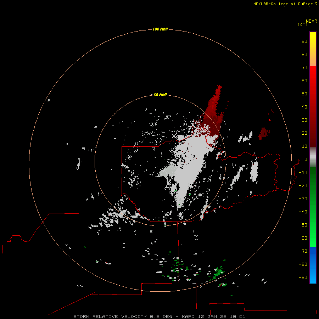Viewport: 319px width, 319px height.
Task: Click the -60 scale value
Action: tap(303, 238)
